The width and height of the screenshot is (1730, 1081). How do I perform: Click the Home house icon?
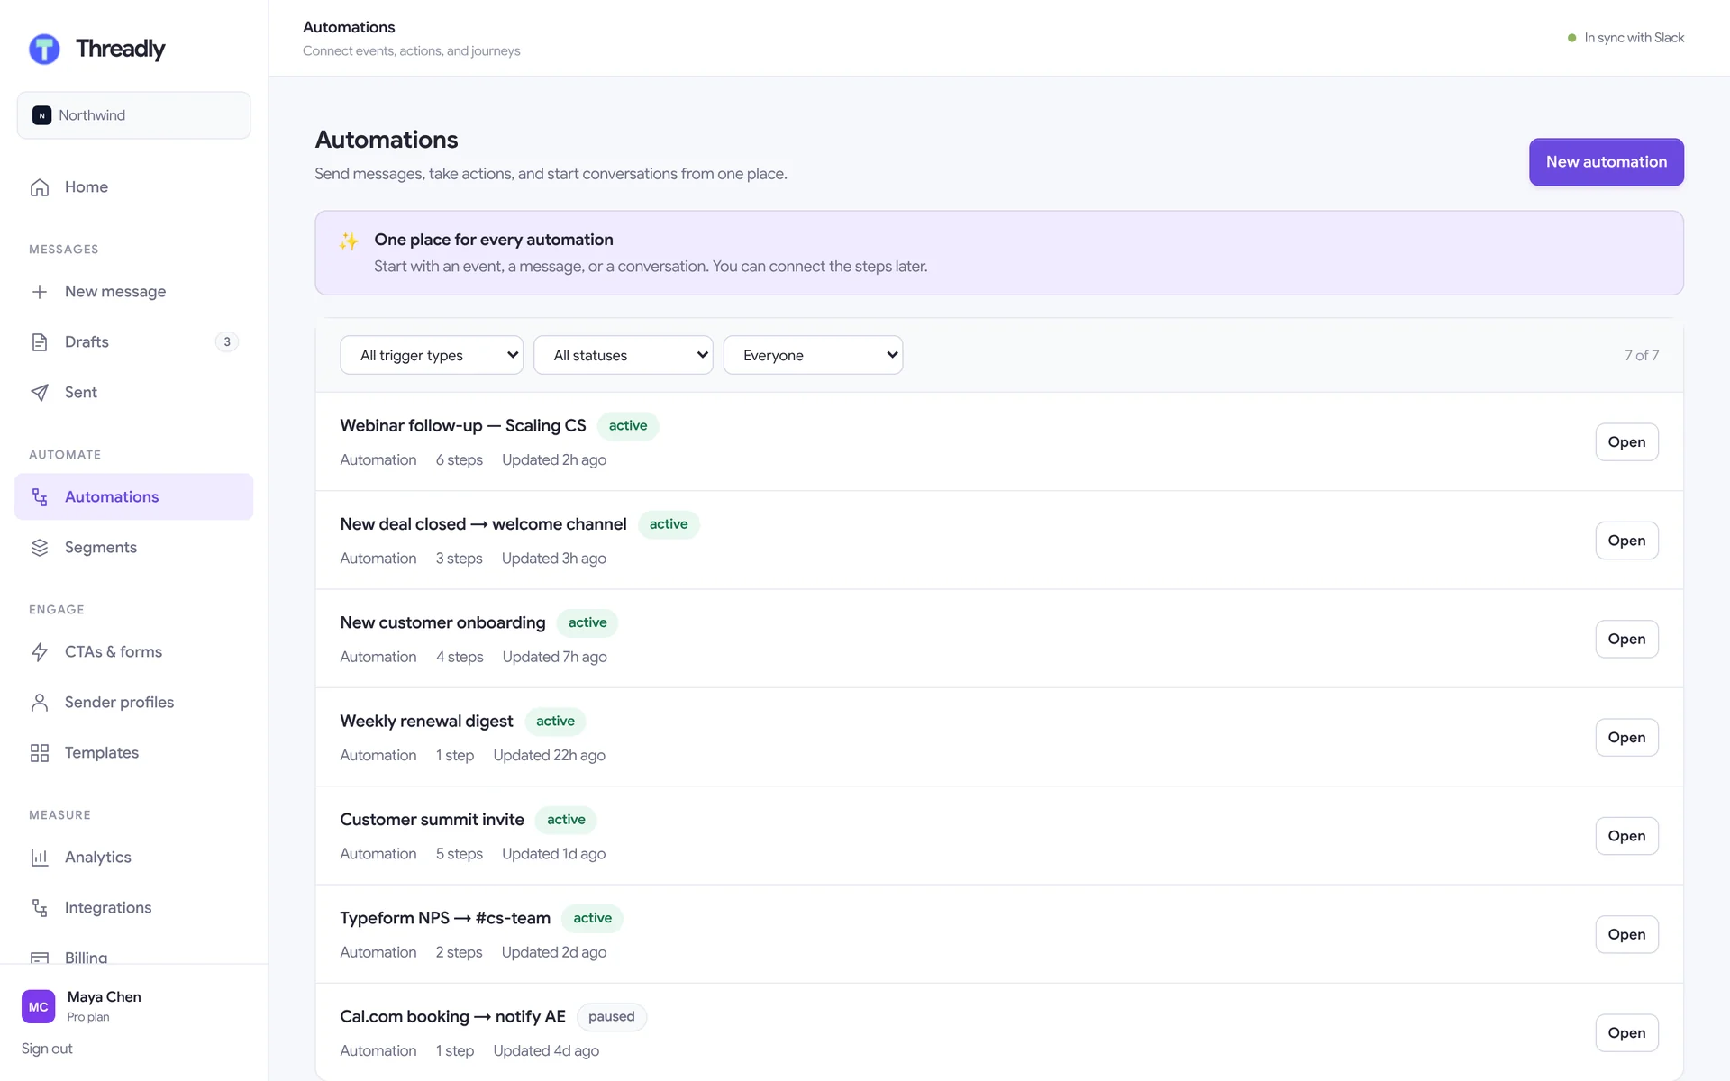[x=40, y=187]
